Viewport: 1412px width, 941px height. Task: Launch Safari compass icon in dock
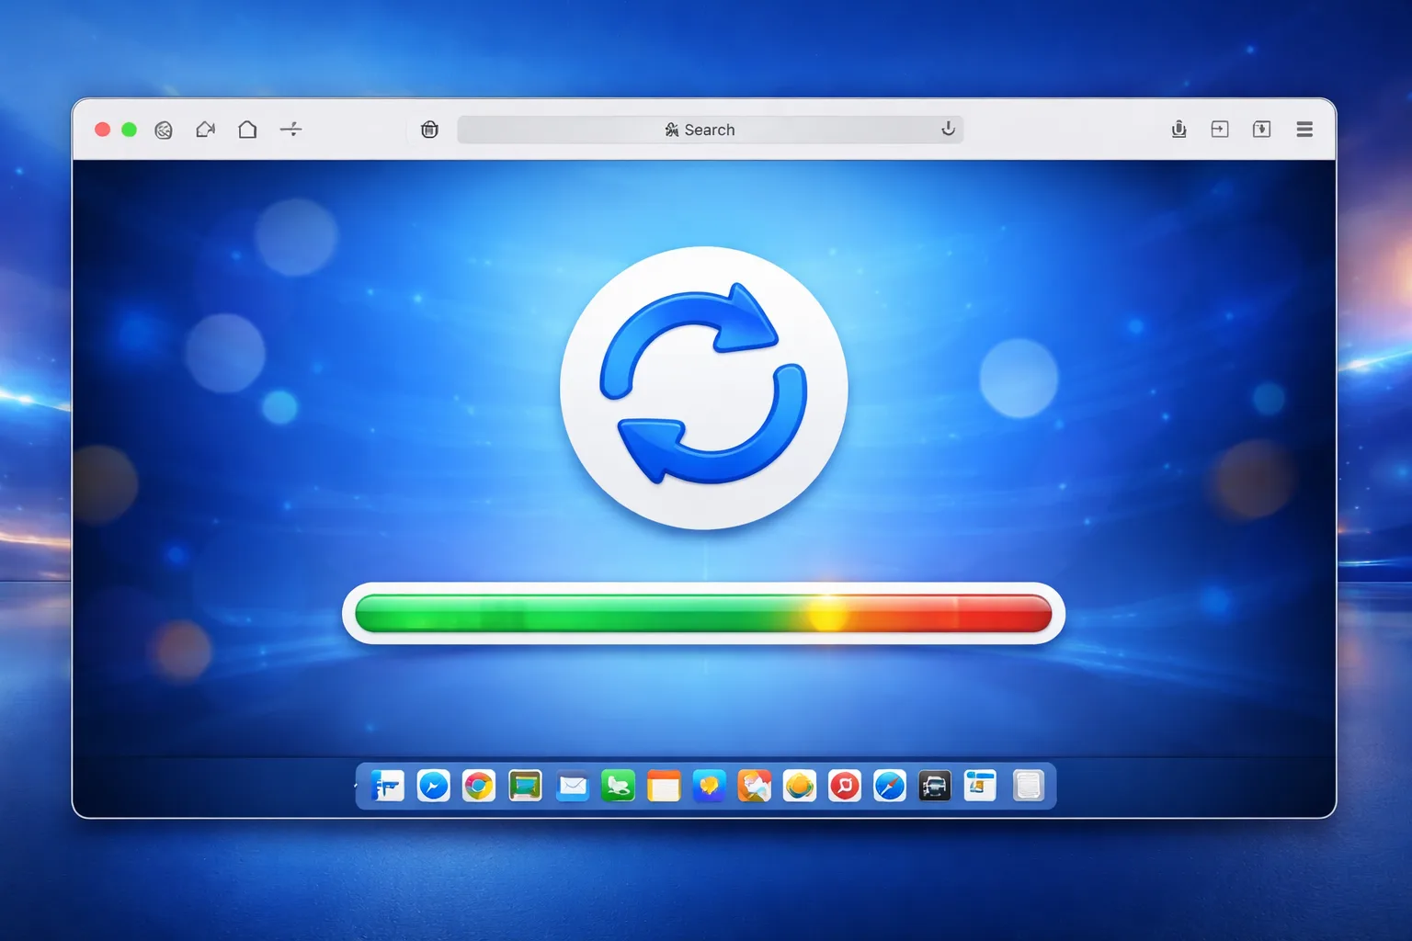point(889,786)
